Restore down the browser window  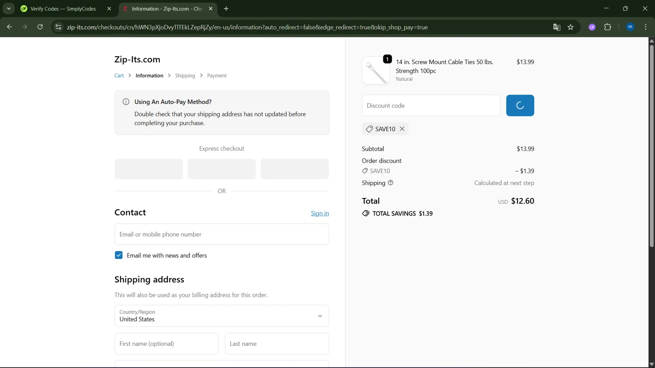pos(625,8)
